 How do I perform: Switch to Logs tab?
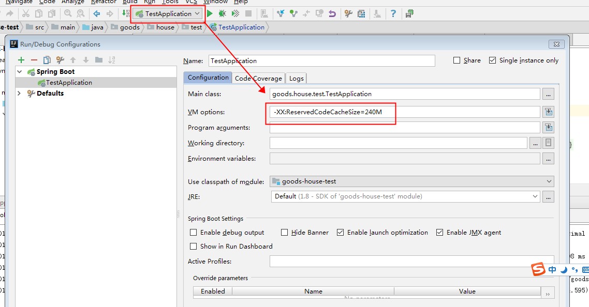click(296, 79)
